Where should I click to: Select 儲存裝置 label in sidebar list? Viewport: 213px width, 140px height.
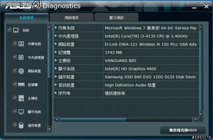pyautogui.click(x=34, y=125)
